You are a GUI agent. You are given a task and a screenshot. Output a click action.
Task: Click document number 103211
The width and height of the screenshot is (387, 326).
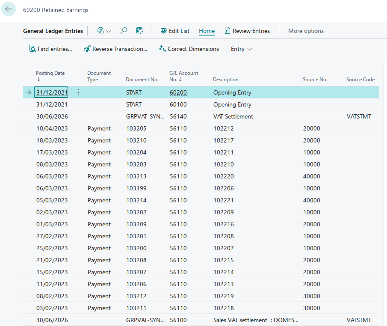pyautogui.click(x=136, y=308)
